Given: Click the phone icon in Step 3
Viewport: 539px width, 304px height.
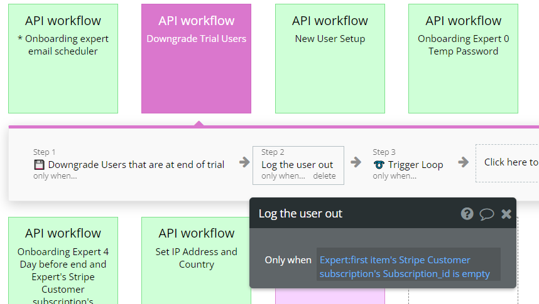Looking at the screenshot, I should (379, 165).
